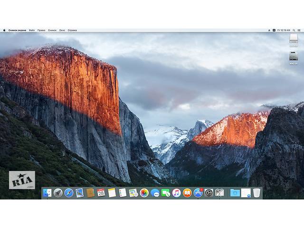Open iBooks orange book icon
The image size is (304, 228).
[x=187, y=193]
